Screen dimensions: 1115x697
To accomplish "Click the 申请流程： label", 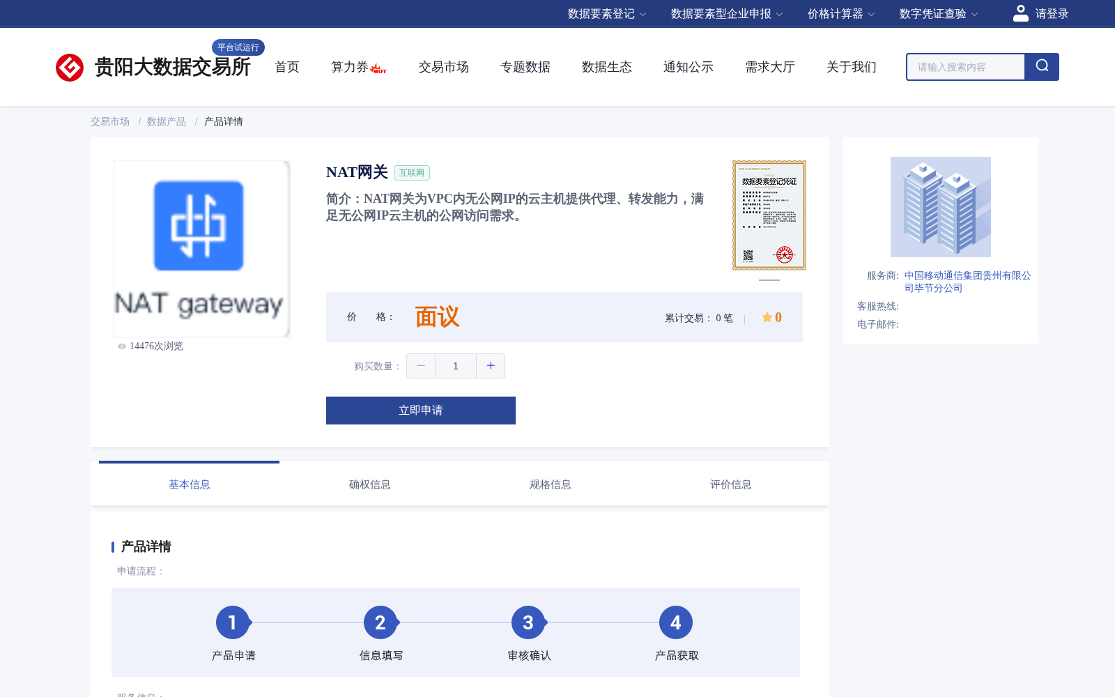I will [141, 571].
